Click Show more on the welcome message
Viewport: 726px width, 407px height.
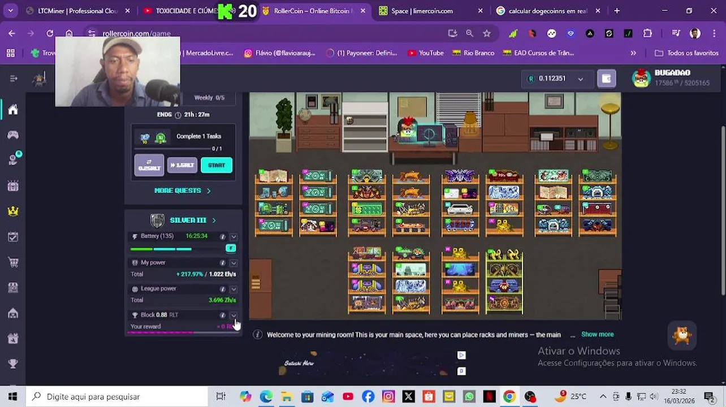(597, 335)
